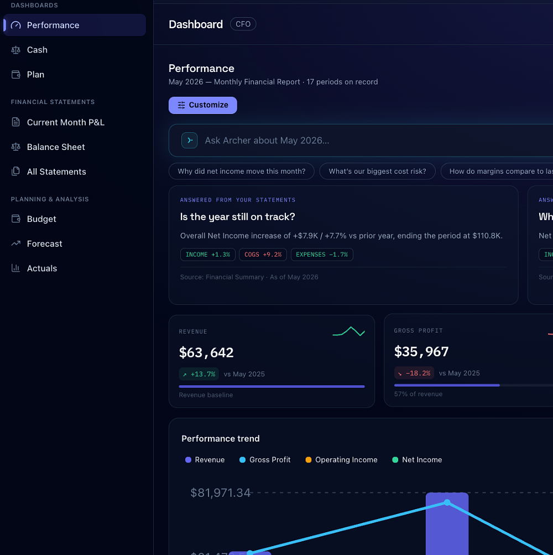Navigate to Forecast

[x=75, y=243]
